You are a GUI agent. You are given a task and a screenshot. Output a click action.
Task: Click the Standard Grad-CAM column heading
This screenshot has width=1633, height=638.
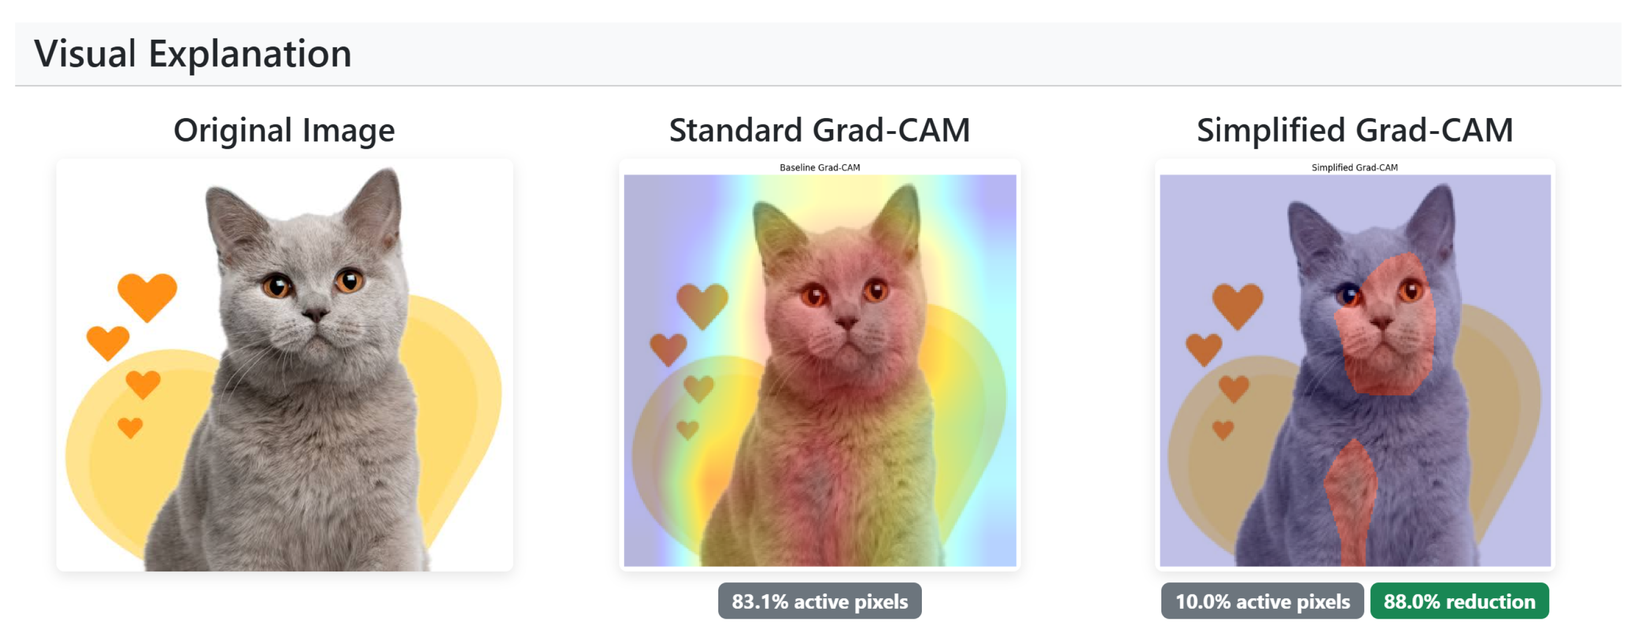click(x=819, y=131)
